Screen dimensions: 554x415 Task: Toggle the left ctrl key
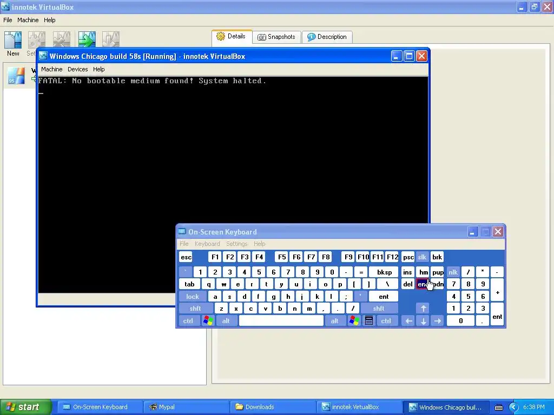point(188,321)
